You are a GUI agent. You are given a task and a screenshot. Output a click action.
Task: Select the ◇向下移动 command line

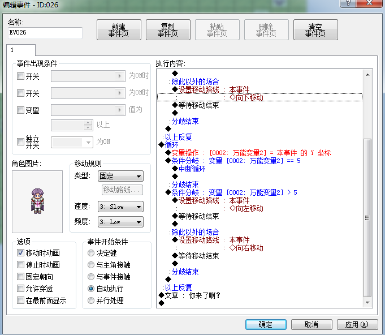point(259,97)
